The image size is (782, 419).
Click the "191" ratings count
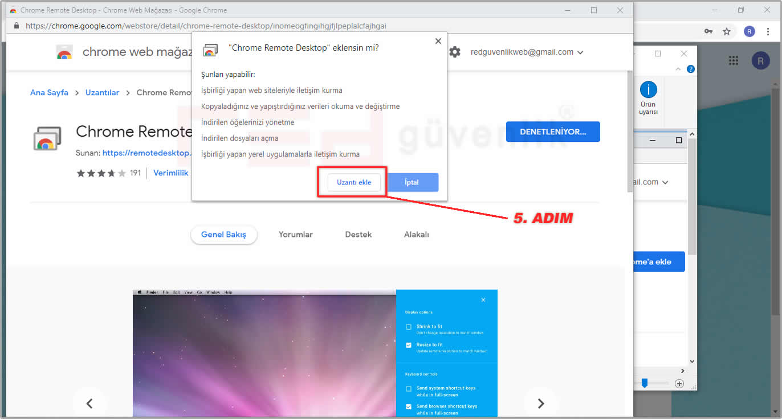pyautogui.click(x=135, y=173)
